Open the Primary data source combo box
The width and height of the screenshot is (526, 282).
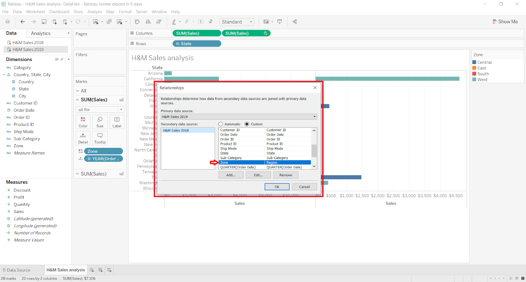click(x=239, y=117)
